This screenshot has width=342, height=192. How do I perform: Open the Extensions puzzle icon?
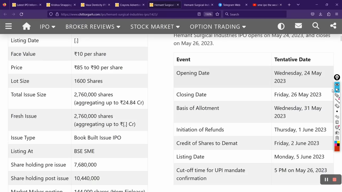pos(329,14)
